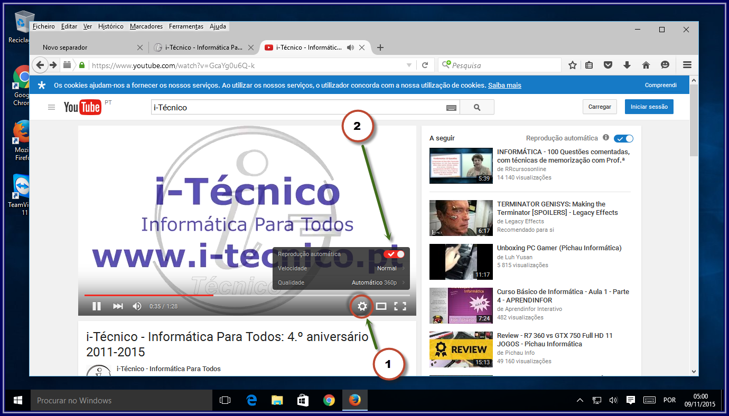729x416 pixels.
Task: Open the YouTube guide menu icon
Action: [51, 107]
